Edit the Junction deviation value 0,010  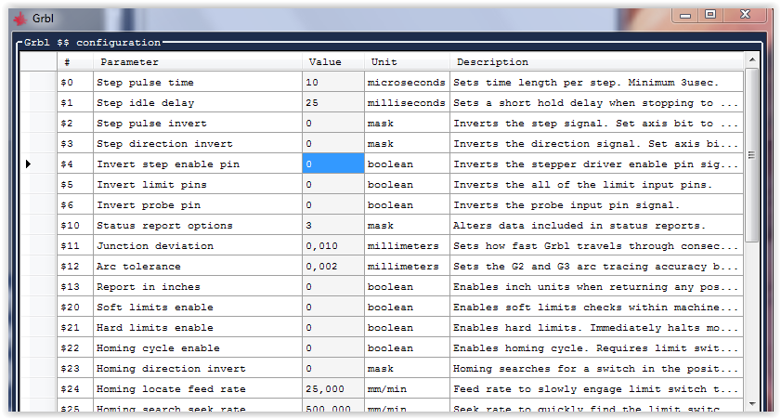pyautogui.click(x=333, y=245)
